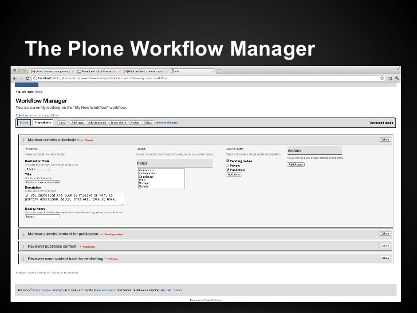Close the Plone Conf 2011 Presentation tab

[119, 71]
